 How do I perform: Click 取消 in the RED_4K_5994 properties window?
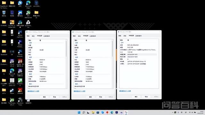point(146,96)
